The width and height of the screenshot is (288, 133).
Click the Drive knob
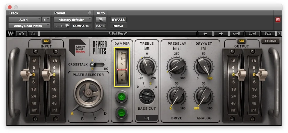(177, 96)
